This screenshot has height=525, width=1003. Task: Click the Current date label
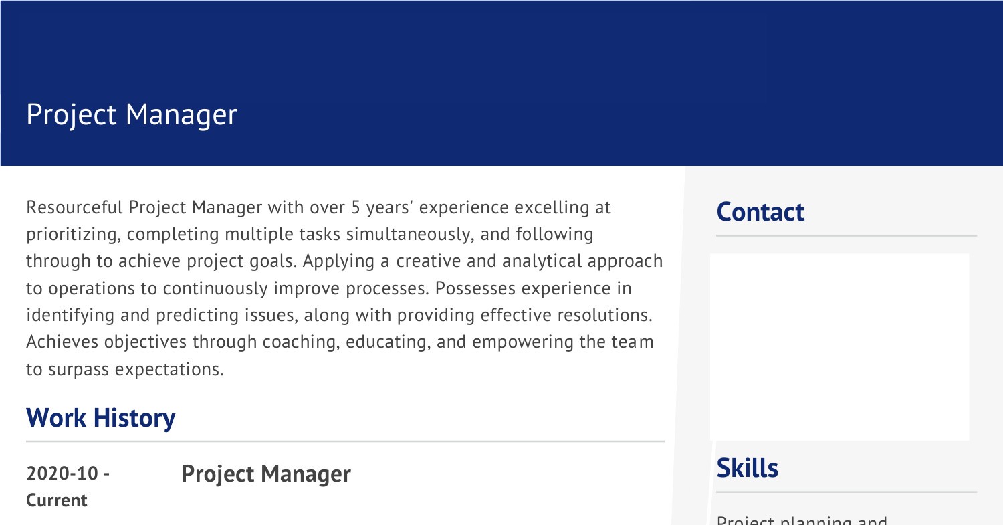[57, 500]
